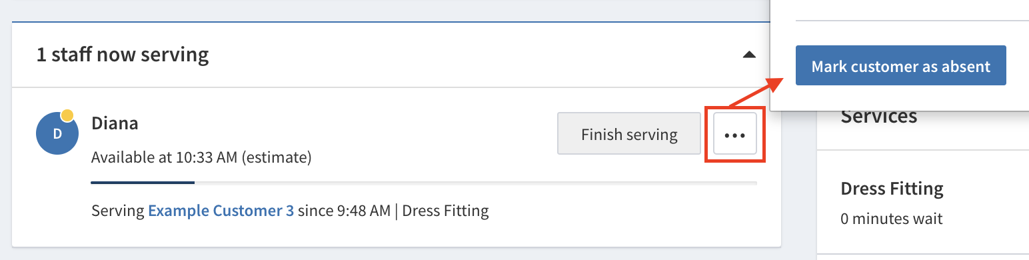Select the staff name Diana
Image resolution: width=1029 pixels, height=260 pixels.
pos(115,123)
